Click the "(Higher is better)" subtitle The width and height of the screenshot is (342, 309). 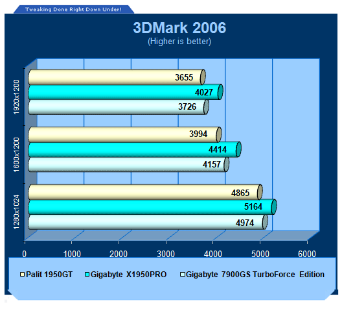pos(179,42)
